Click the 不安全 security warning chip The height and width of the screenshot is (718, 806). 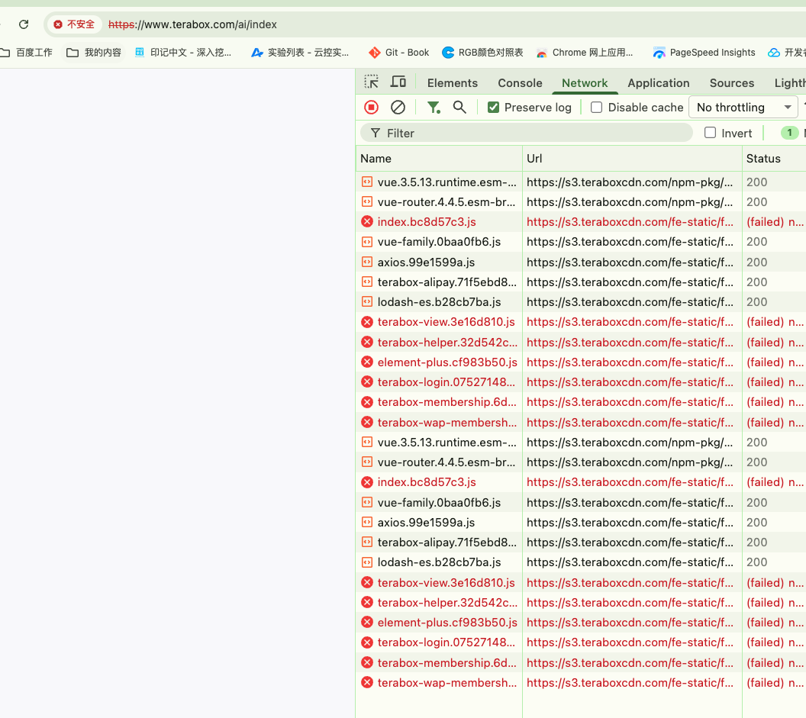point(75,24)
